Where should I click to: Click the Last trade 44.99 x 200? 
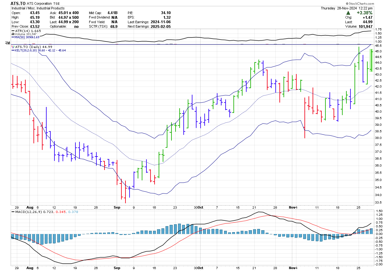(x=69, y=22)
